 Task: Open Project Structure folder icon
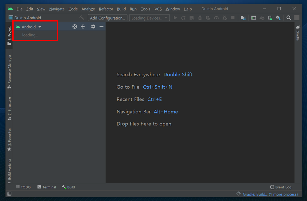point(243,18)
